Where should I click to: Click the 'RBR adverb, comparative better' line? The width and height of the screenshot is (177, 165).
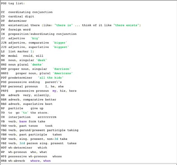(x=29, y=100)
